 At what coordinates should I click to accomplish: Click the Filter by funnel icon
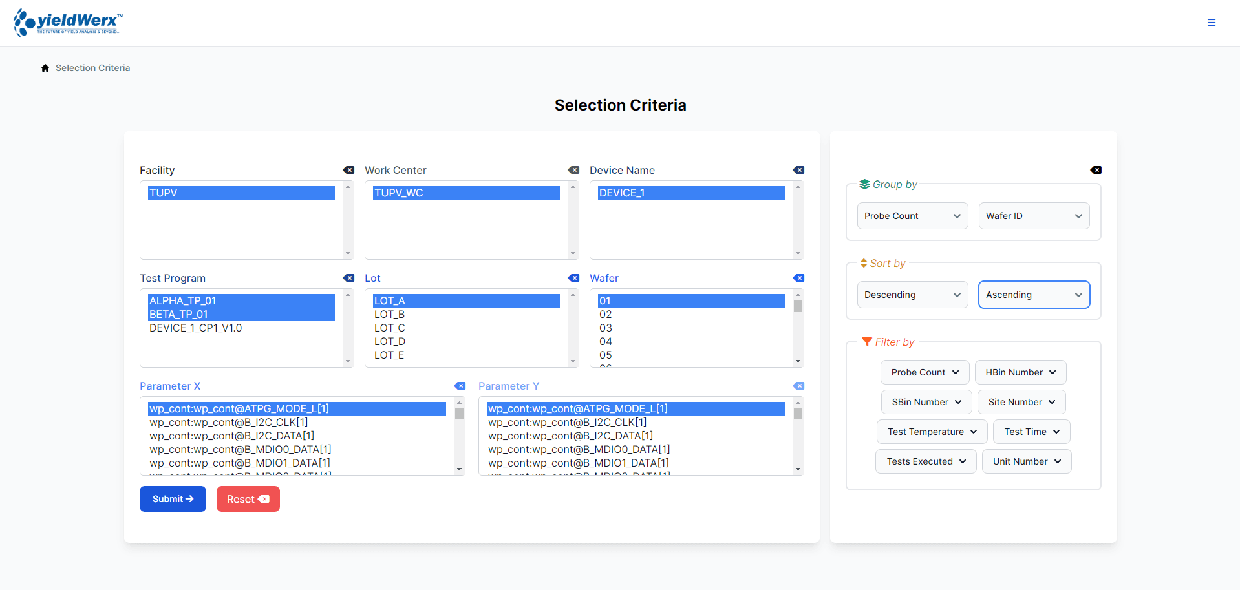pyautogui.click(x=867, y=342)
